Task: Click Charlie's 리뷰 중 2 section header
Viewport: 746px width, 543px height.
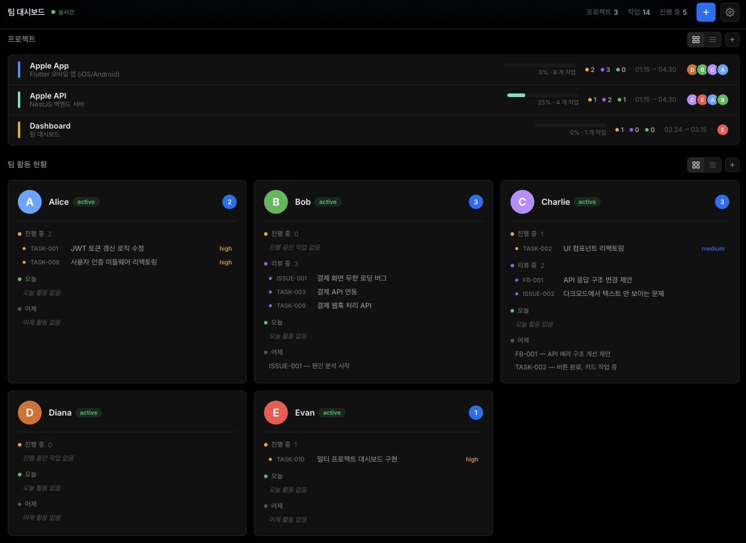Action: pos(527,266)
